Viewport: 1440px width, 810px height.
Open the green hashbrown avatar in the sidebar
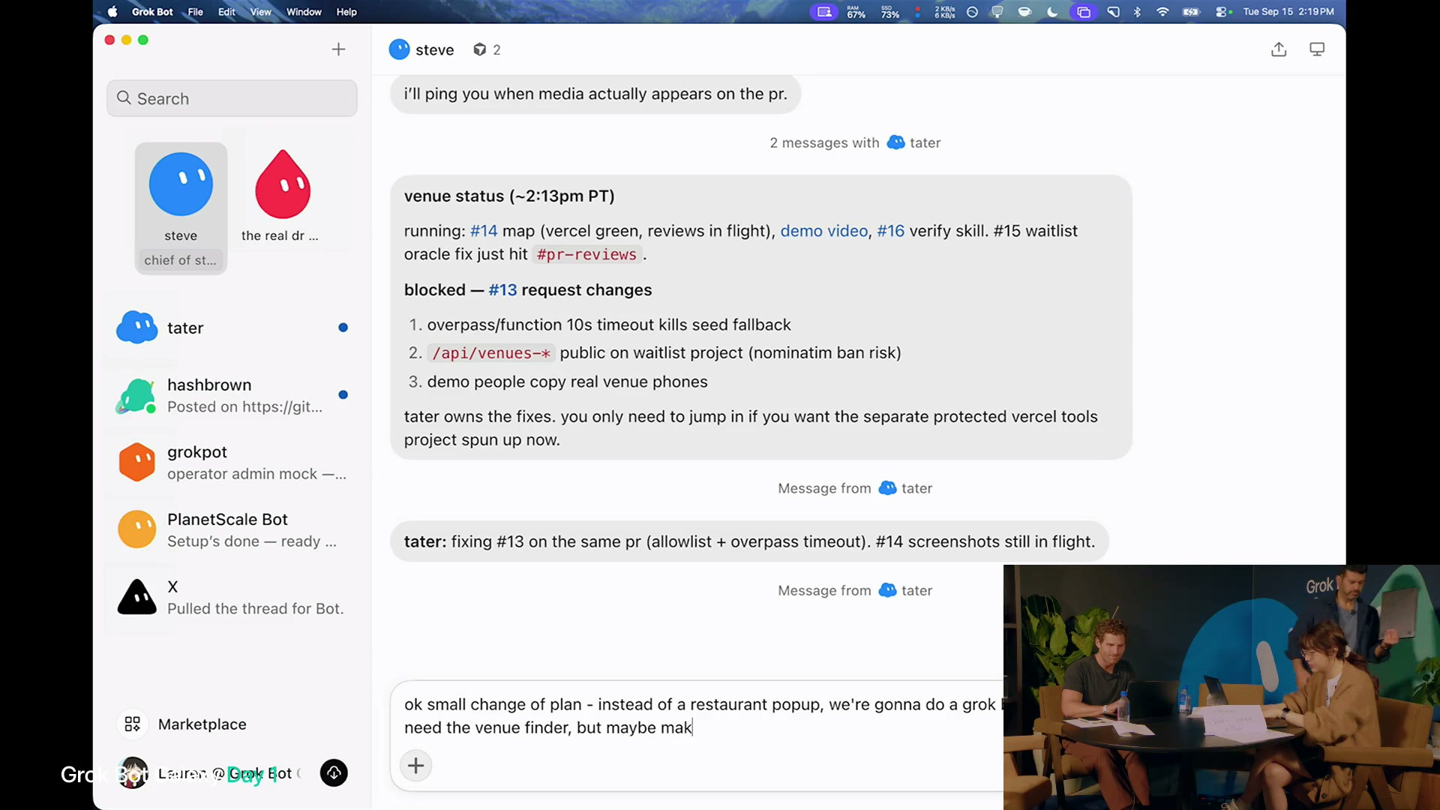click(136, 395)
